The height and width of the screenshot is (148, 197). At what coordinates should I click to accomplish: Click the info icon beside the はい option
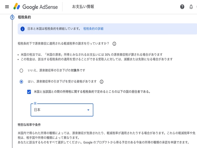[102, 82]
